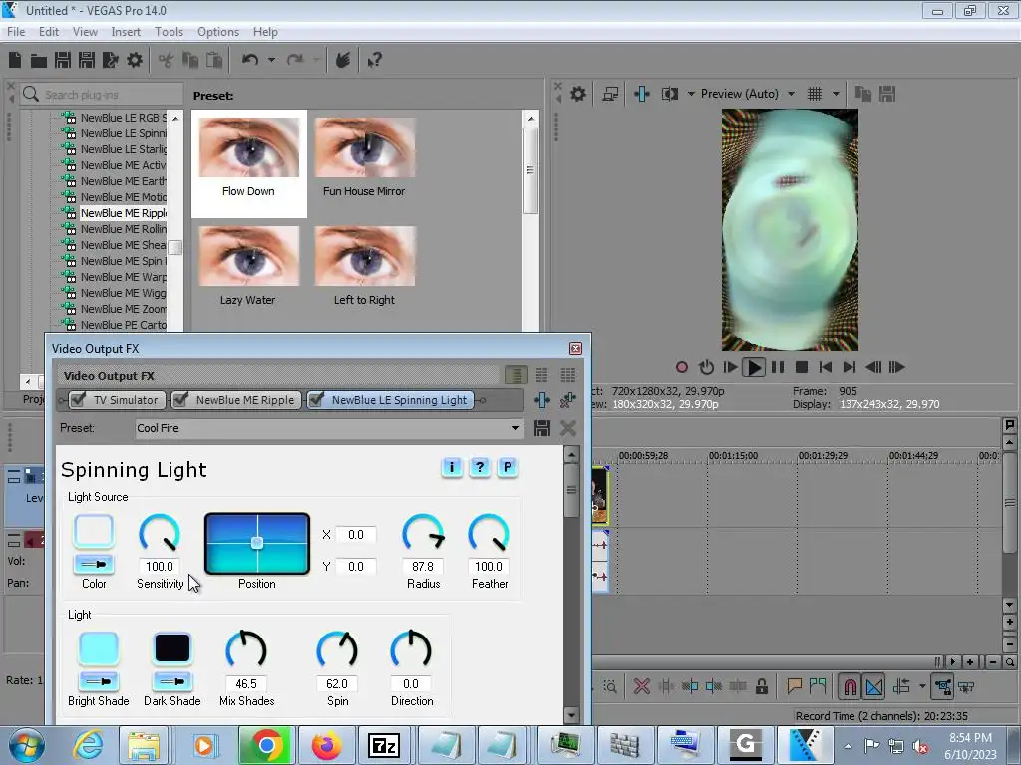Viewport: 1021px width, 765px height.
Task: Copy preview snapshot to clipboard
Action: point(862,94)
